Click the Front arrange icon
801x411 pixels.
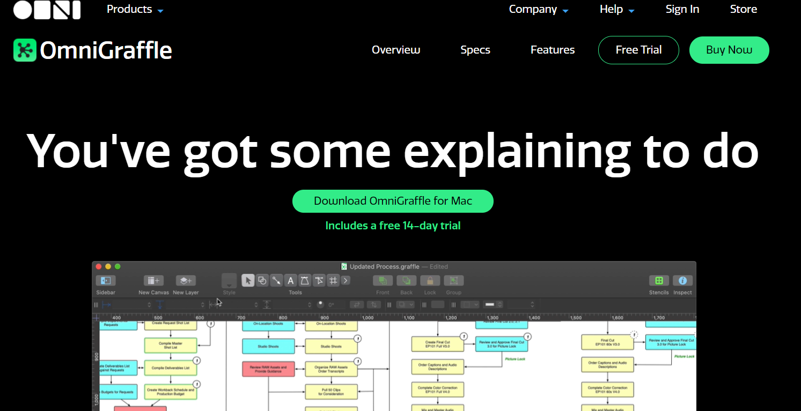pos(383,280)
